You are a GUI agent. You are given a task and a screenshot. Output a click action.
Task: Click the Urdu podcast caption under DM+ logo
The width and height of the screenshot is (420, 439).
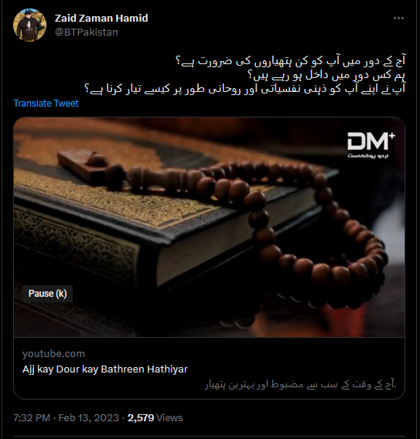coord(368,155)
